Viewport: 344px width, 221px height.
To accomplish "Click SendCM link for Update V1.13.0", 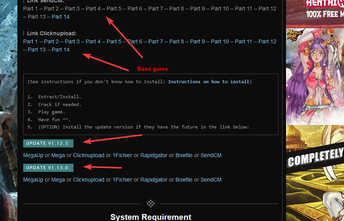I will (x=211, y=180).
